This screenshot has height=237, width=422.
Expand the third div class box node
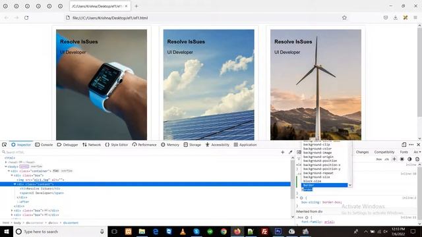(12, 215)
